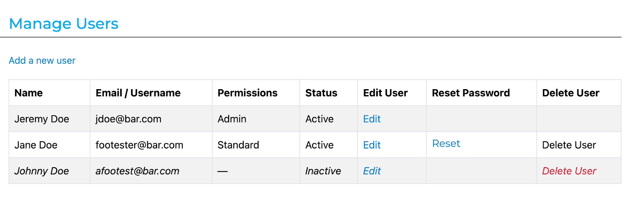Select the Name column header
637x203 pixels.
29,93
